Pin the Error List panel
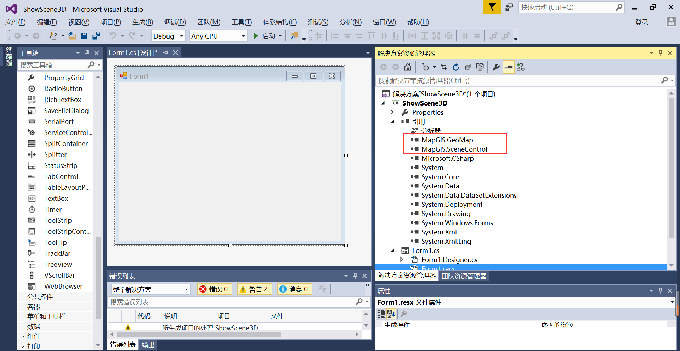The image size is (680, 351). point(355,276)
